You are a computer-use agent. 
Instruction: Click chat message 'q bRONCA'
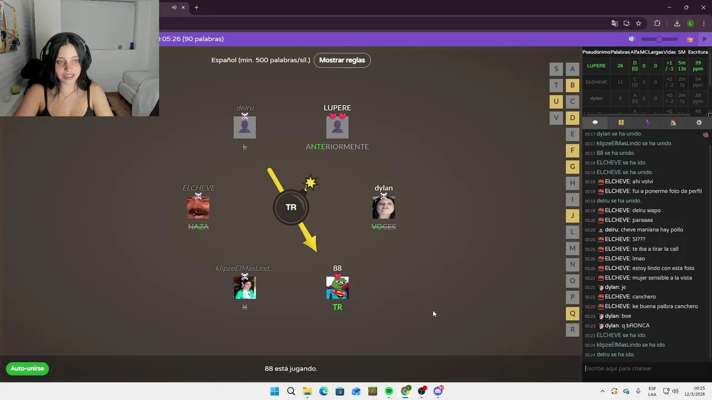(635, 326)
